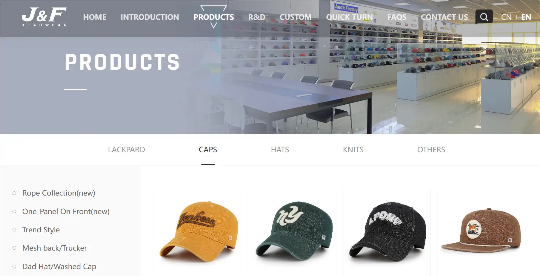Open the search magnifier icon
Screen dimensions: 540x276
tap(484, 17)
